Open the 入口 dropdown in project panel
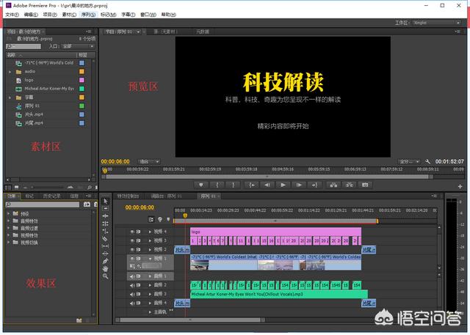 78,46
